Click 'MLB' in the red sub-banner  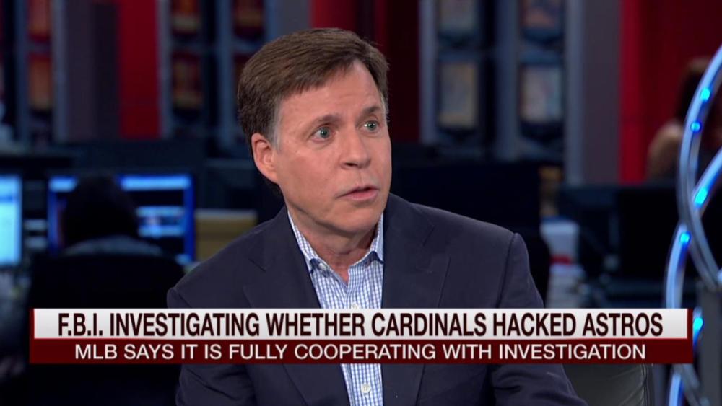coord(90,352)
